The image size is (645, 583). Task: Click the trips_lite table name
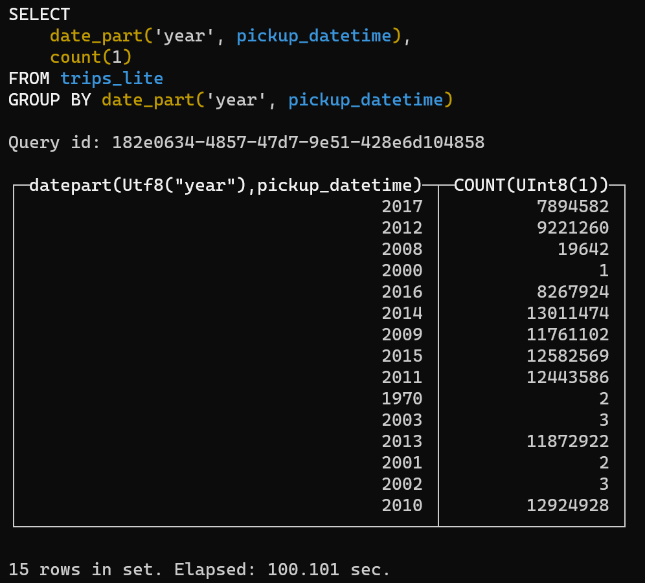pos(112,79)
